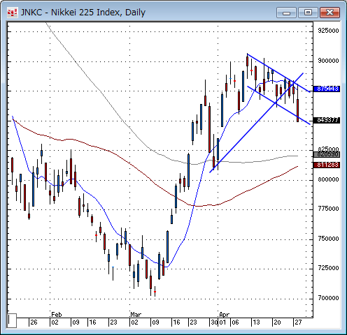
Task: Click the date label 26 on the time axis
Action: 34,322
